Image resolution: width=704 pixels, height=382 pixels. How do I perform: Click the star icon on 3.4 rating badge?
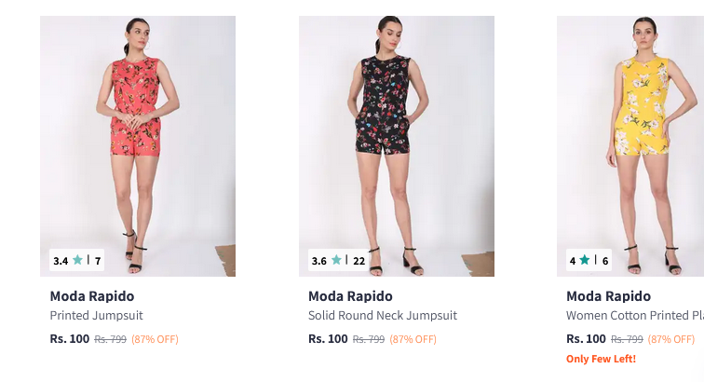(78, 261)
